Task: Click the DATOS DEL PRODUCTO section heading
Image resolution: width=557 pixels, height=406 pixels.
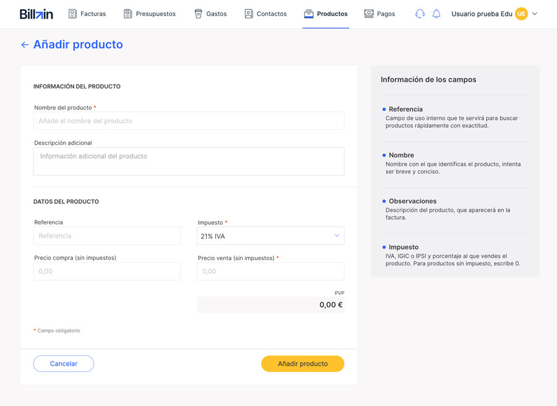Action: (66, 201)
